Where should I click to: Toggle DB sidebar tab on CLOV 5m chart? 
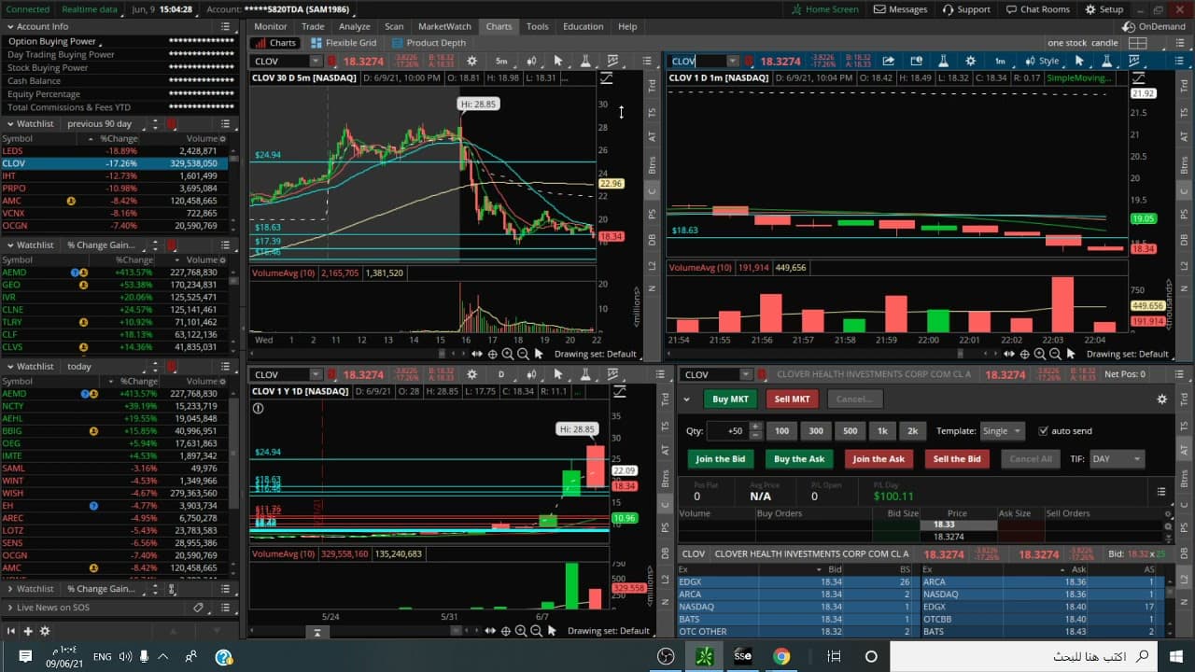point(652,240)
